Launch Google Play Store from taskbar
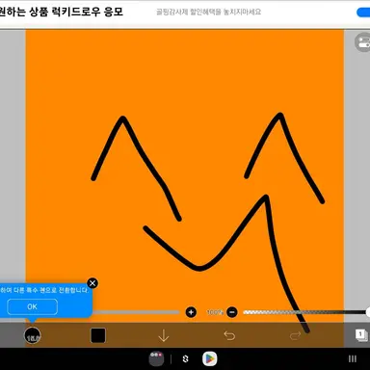This screenshot has height=370, width=370. pyautogui.click(x=210, y=358)
